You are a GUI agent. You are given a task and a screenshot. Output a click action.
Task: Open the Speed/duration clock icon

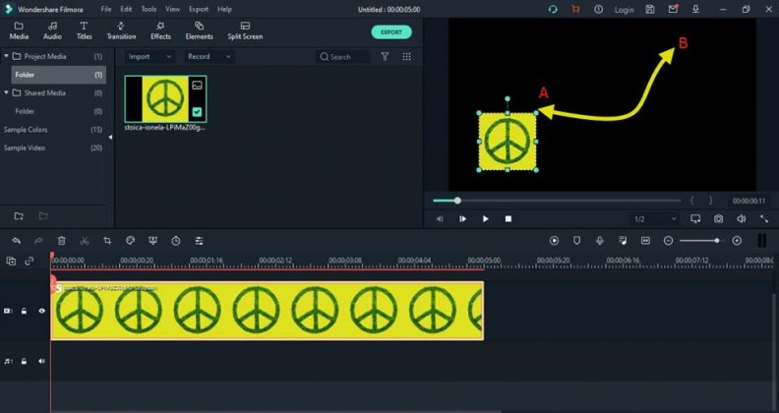(x=176, y=241)
